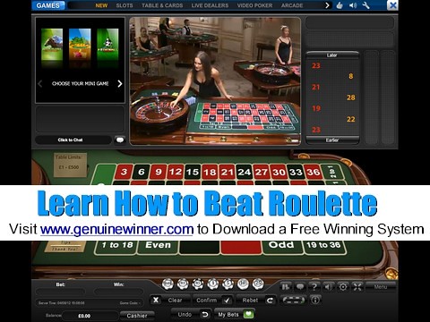The width and height of the screenshot is (430, 322).
Task: Select the horse racing mini game thumbnail
Action: coord(52,44)
